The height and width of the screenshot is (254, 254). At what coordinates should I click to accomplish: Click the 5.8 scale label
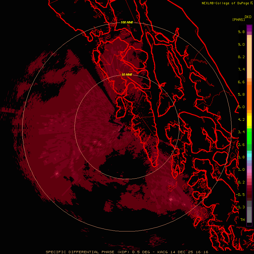241,95
